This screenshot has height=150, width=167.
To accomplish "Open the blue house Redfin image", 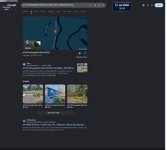I will (55, 94).
